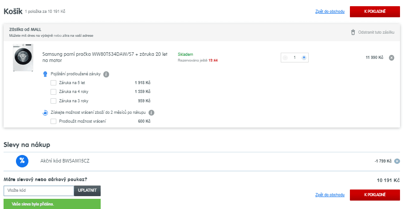Click Akční kód BWSAM15CZ text

point(65,161)
